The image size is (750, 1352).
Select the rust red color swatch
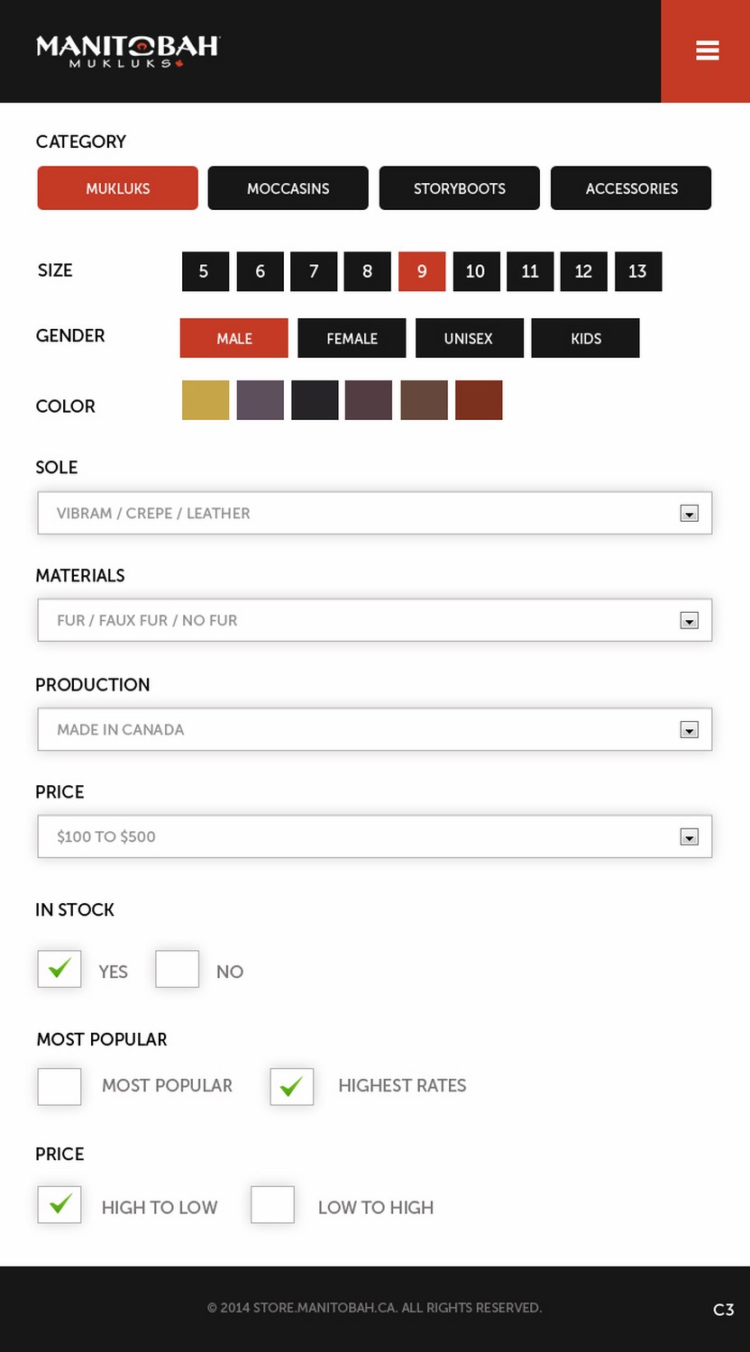pos(479,400)
